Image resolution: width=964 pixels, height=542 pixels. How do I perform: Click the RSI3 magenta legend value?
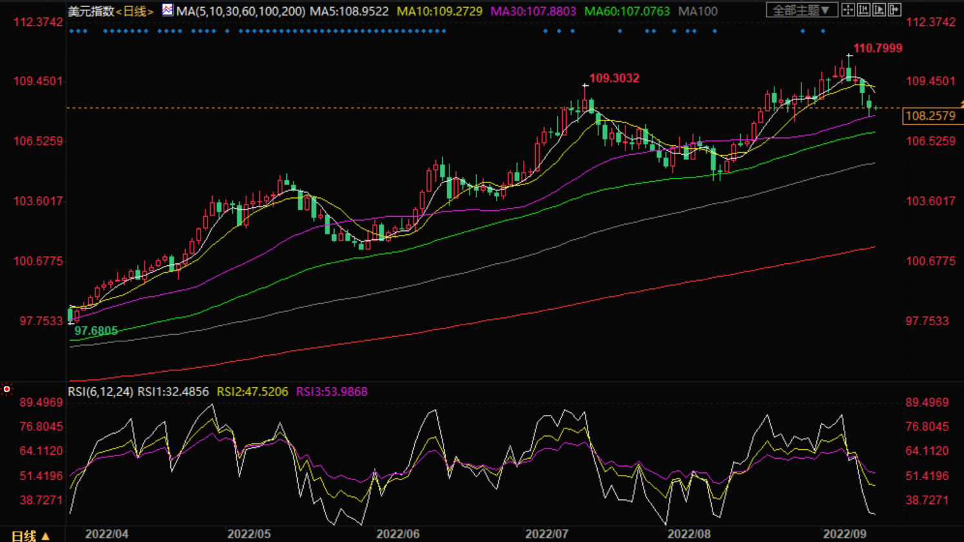point(331,392)
